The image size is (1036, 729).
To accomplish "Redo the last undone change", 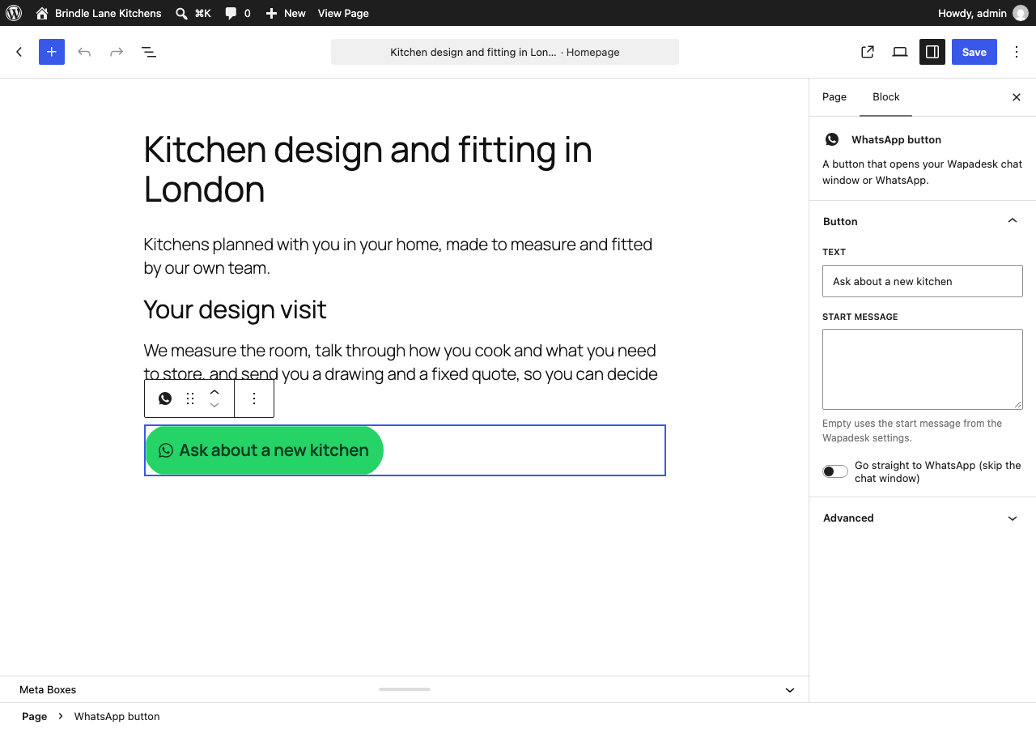I will click(x=117, y=52).
